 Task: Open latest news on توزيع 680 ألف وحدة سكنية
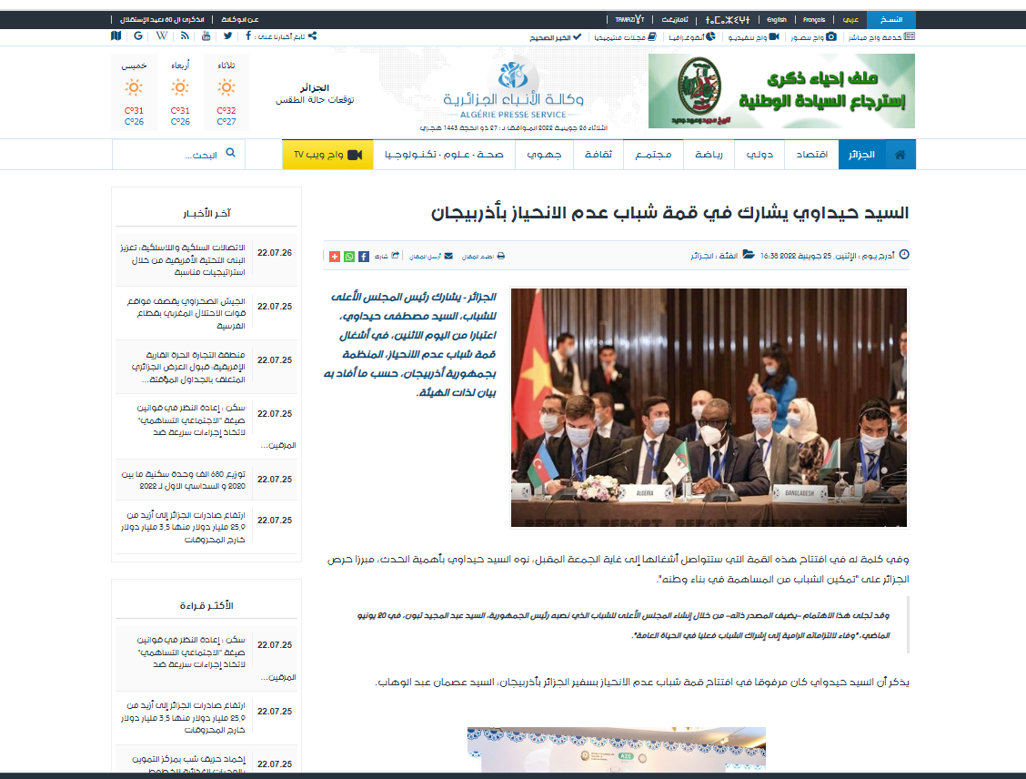coord(183,480)
